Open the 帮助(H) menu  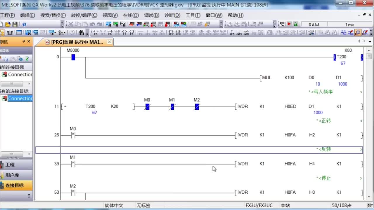click(x=236, y=15)
